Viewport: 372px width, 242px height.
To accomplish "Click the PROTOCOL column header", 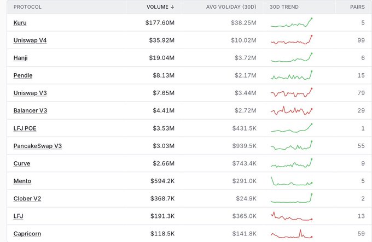I will 27,7.
